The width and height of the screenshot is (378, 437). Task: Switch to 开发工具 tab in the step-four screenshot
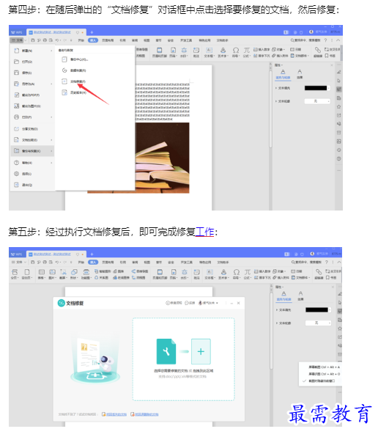click(186, 40)
